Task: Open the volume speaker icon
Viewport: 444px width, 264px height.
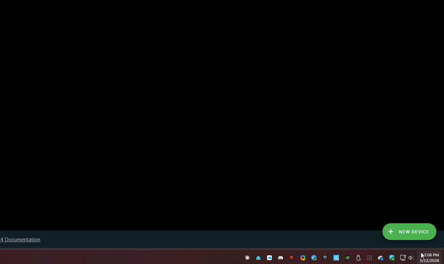Action: [411, 258]
